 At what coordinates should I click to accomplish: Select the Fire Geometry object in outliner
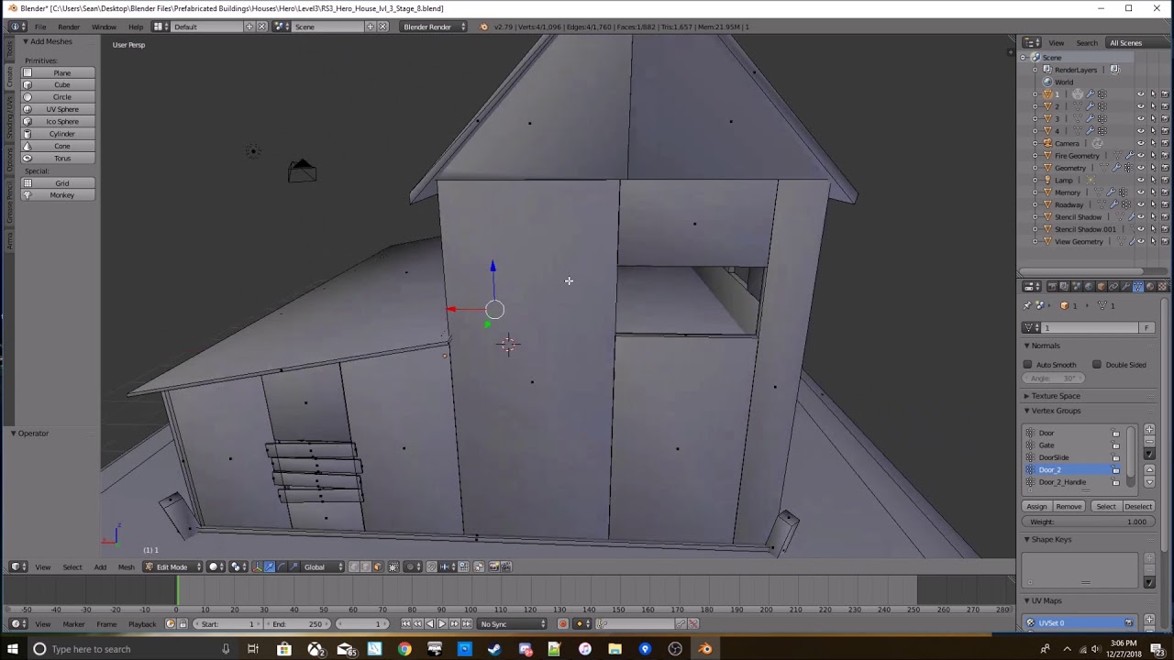1077,156
